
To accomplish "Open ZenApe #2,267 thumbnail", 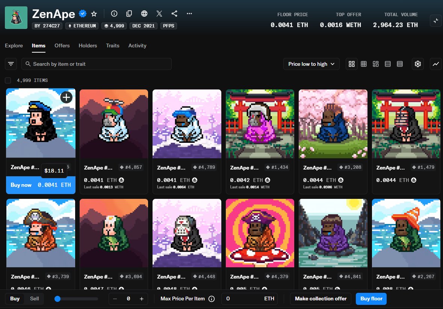I will click(406, 233).
